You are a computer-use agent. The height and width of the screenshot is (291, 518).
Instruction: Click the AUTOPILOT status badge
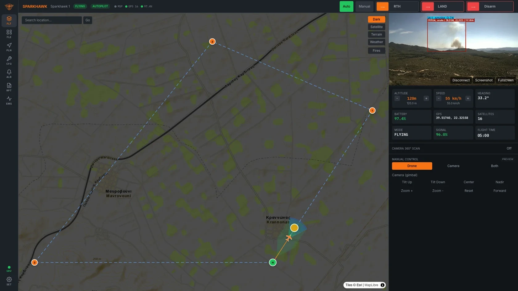point(100,6)
